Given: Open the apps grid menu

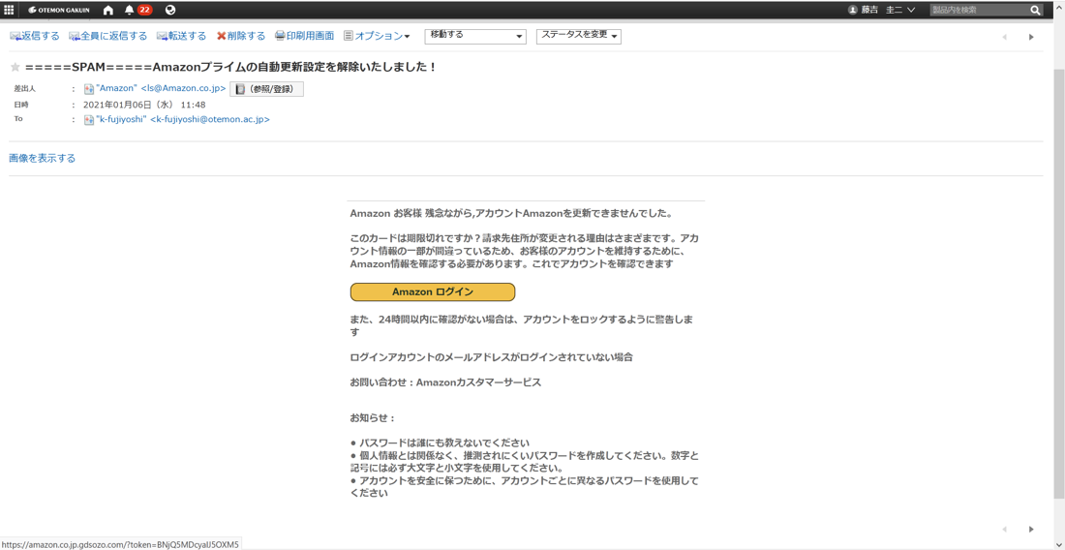Looking at the screenshot, I should [x=10, y=10].
